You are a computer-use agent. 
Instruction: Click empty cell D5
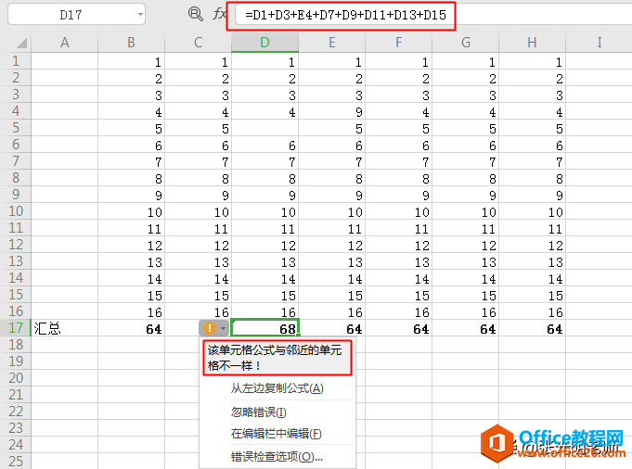[264, 128]
